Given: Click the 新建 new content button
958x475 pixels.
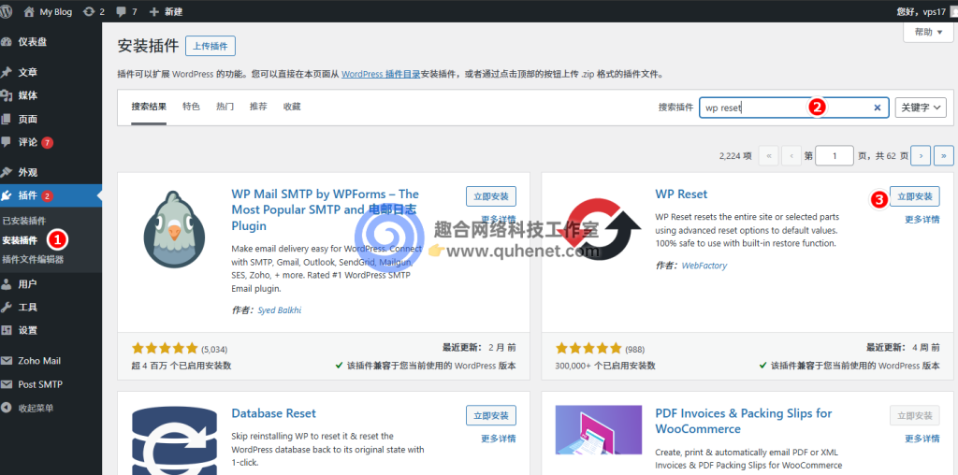Looking at the screenshot, I should (x=166, y=11).
